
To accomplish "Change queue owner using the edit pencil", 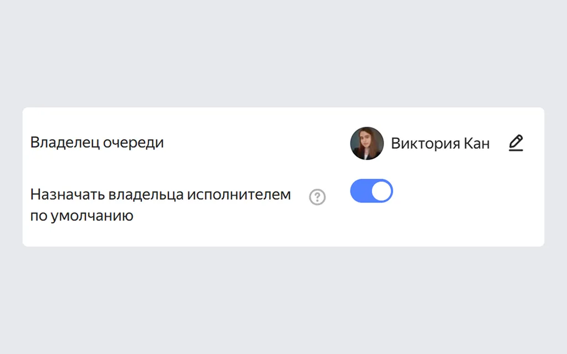I will [x=516, y=143].
